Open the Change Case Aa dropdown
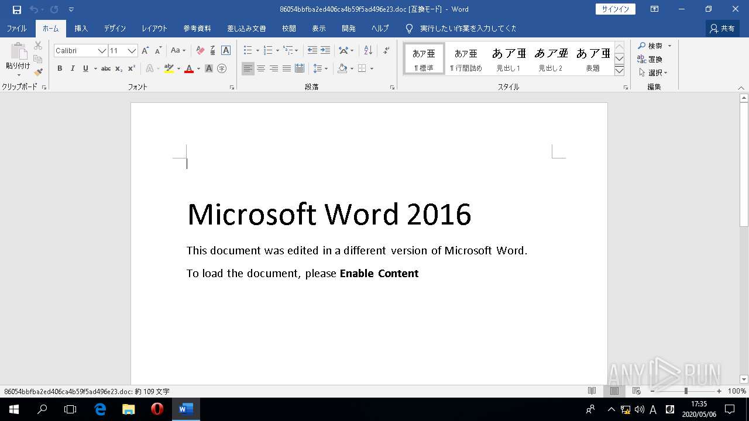The width and height of the screenshot is (749, 421). coord(178,51)
